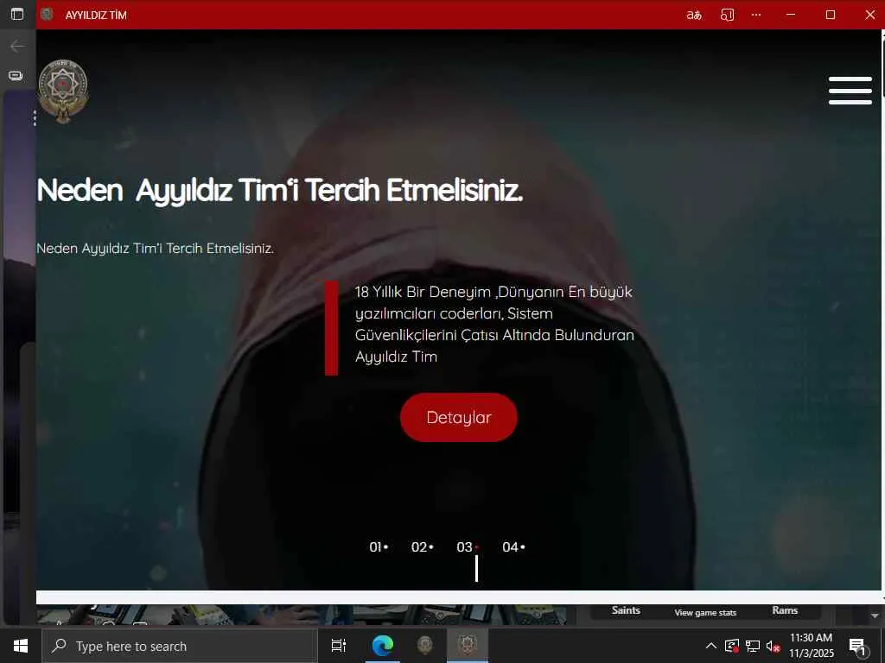Image resolution: width=885 pixels, height=663 pixels.
Task: Expand the notification action center
Action: (858, 647)
